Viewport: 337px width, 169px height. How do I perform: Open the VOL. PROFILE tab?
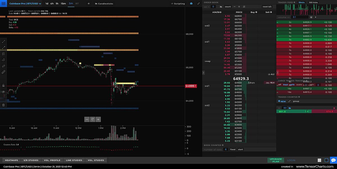click(x=52, y=160)
